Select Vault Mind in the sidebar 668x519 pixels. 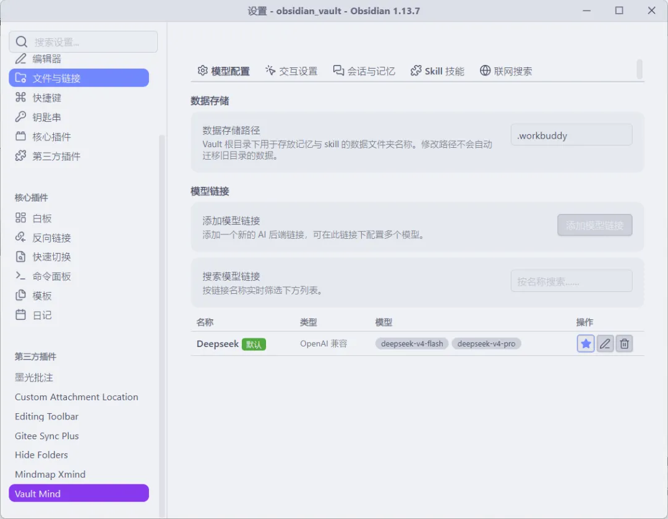coord(79,494)
